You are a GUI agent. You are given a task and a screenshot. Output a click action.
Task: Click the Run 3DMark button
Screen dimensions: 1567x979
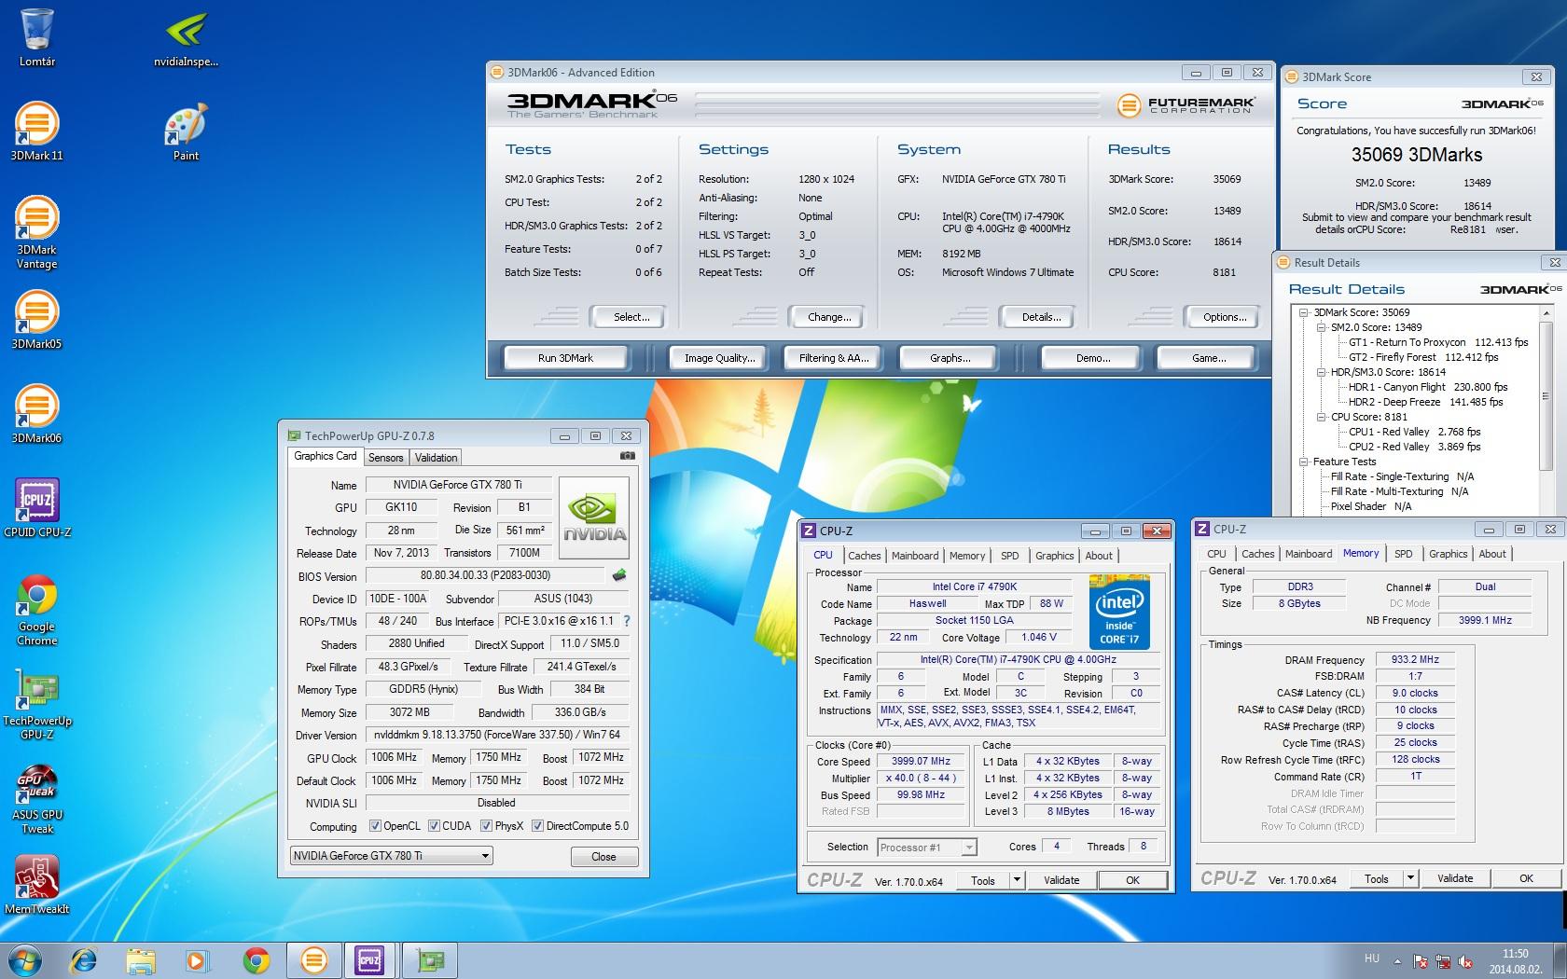pyautogui.click(x=565, y=358)
